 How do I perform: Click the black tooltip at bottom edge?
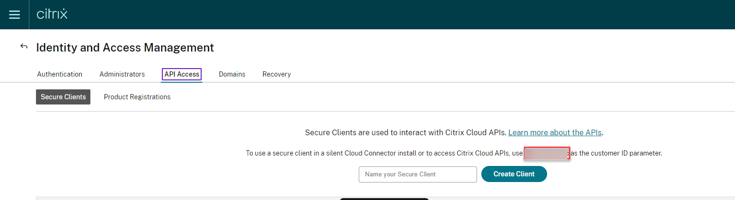[384, 199]
